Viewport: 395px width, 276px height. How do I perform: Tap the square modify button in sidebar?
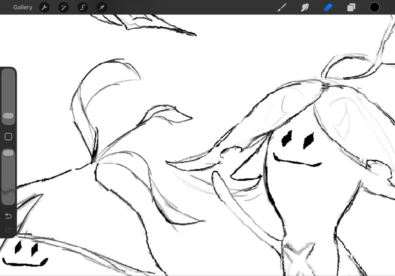[x=8, y=136]
